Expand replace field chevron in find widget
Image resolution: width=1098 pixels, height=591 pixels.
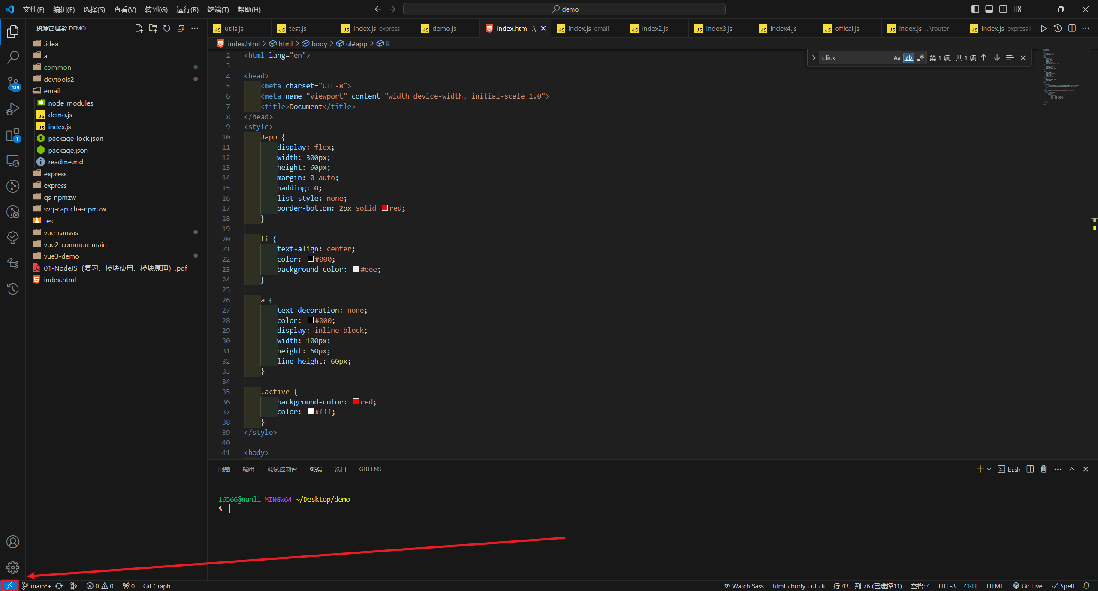(814, 58)
